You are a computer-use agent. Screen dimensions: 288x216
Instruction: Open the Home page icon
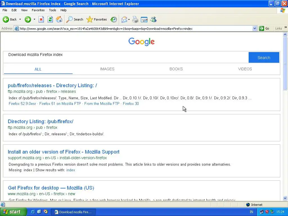(59, 19)
